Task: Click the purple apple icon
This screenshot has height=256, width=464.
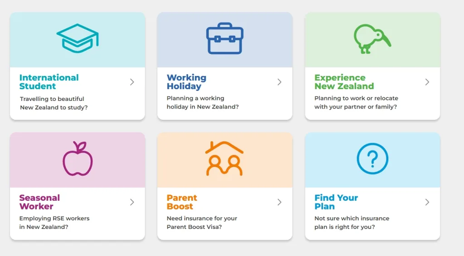Action: (x=77, y=159)
